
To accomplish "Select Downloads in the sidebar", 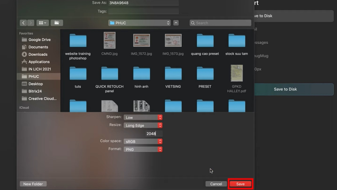I will tap(39, 54).
